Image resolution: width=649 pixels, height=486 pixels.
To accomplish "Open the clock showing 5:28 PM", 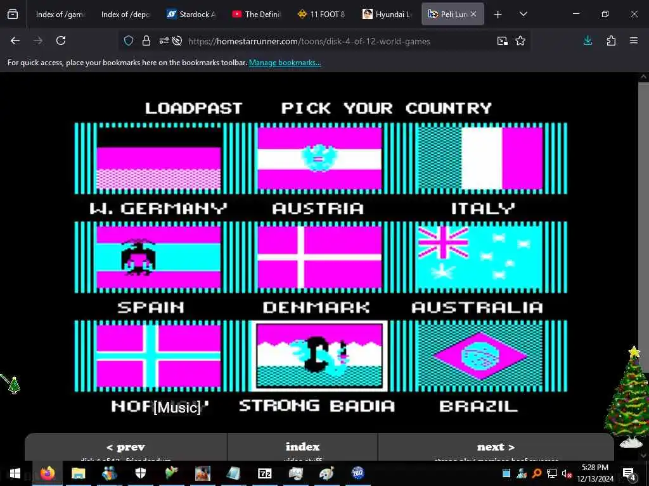I will coord(595,473).
